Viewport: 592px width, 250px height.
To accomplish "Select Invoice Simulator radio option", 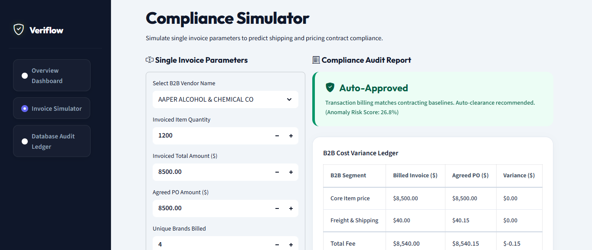I will click(25, 109).
